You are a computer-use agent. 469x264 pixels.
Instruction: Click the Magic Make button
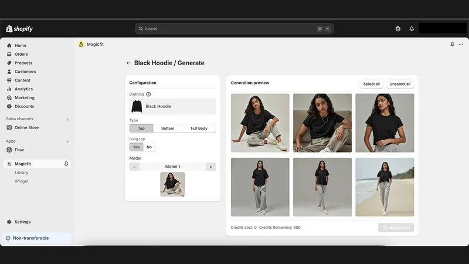pyautogui.click(x=396, y=228)
